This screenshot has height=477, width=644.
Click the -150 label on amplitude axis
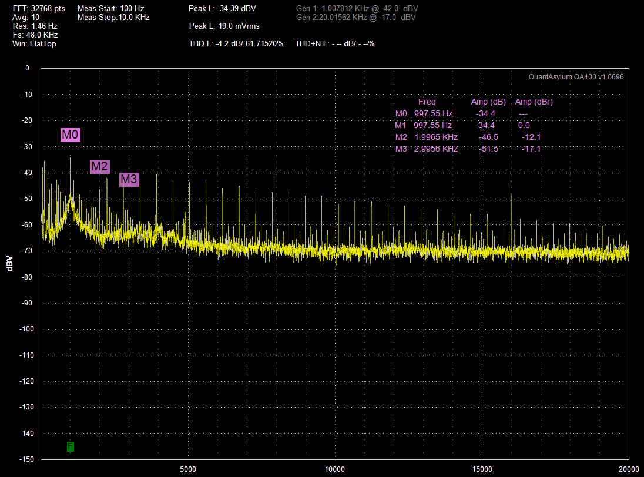tap(26, 459)
